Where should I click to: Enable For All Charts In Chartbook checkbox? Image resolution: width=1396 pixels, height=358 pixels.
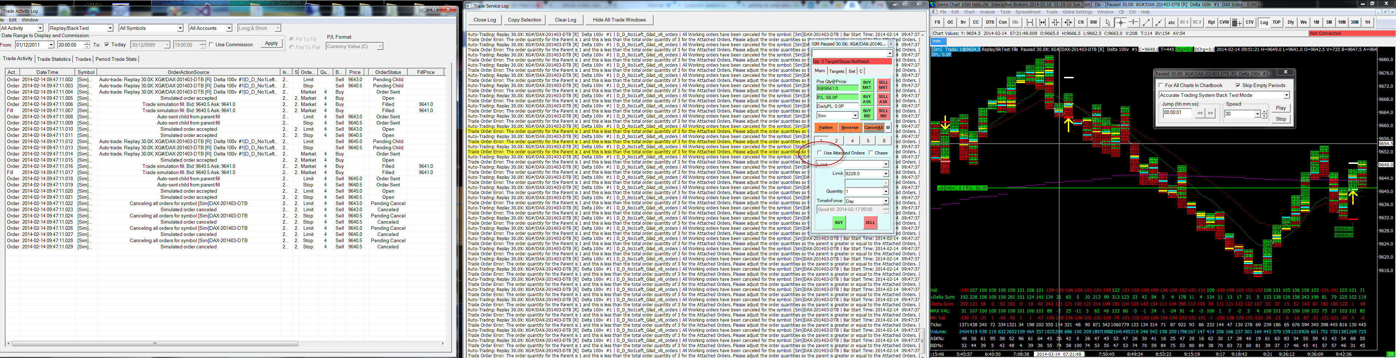coord(1161,86)
